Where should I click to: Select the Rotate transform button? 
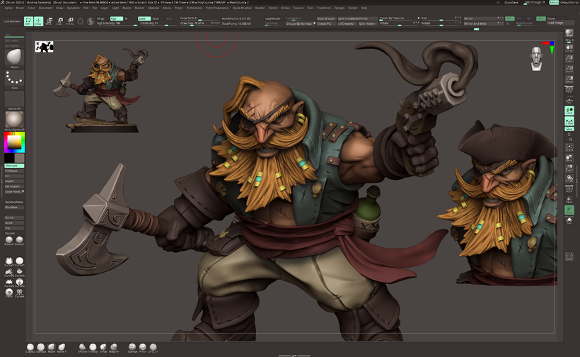69,21
